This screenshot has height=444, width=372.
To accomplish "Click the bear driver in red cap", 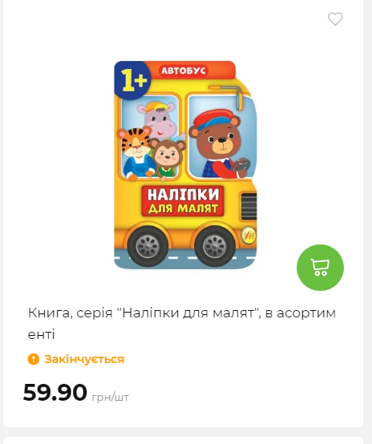I will (x=218, y=144).
